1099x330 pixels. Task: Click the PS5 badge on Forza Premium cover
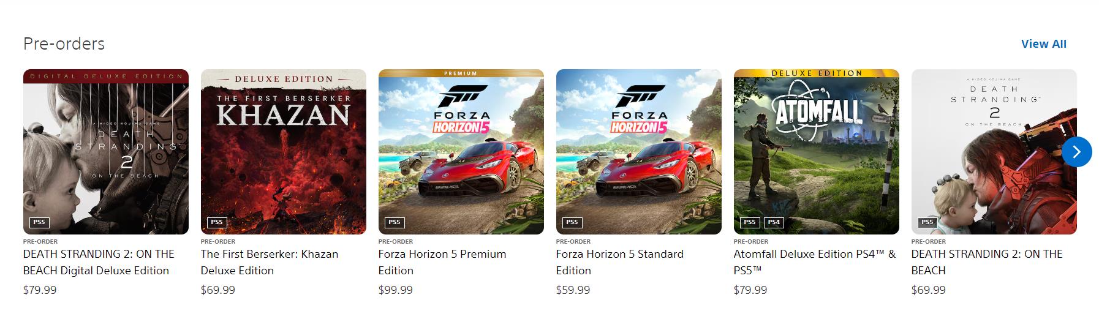(394, 222)
